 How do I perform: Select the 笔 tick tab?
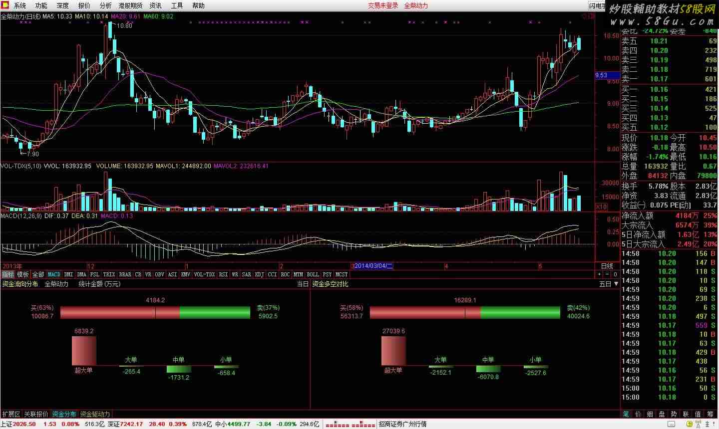[626, 414]
